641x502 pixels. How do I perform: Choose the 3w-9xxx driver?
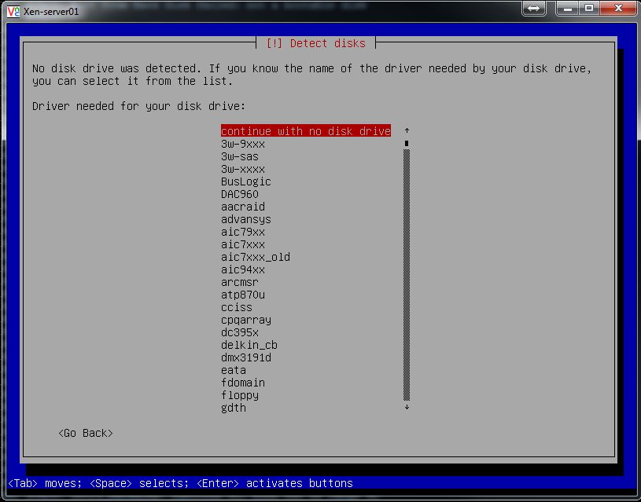pyautogui.click(x=243, y=144)
